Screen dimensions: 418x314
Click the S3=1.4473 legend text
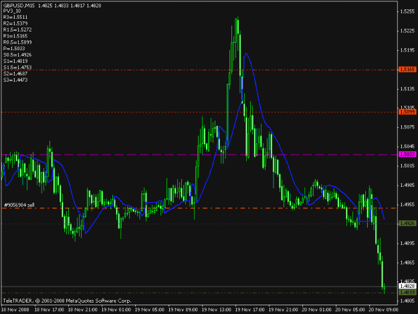[15, 80]
